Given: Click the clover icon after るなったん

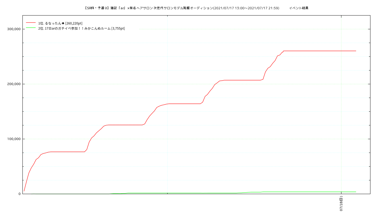Looking at the screenshot, I should point(63,23).
